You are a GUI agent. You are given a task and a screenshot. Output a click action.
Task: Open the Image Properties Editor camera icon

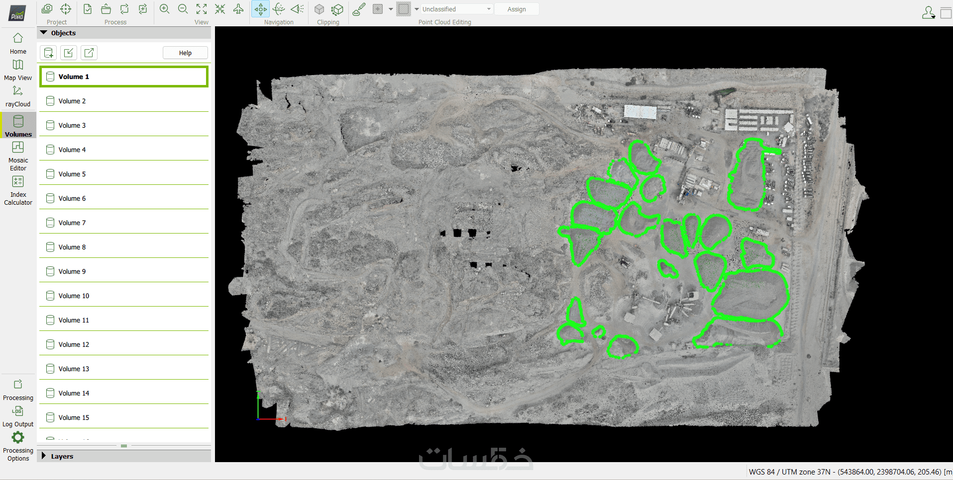(x=47, y=9)
